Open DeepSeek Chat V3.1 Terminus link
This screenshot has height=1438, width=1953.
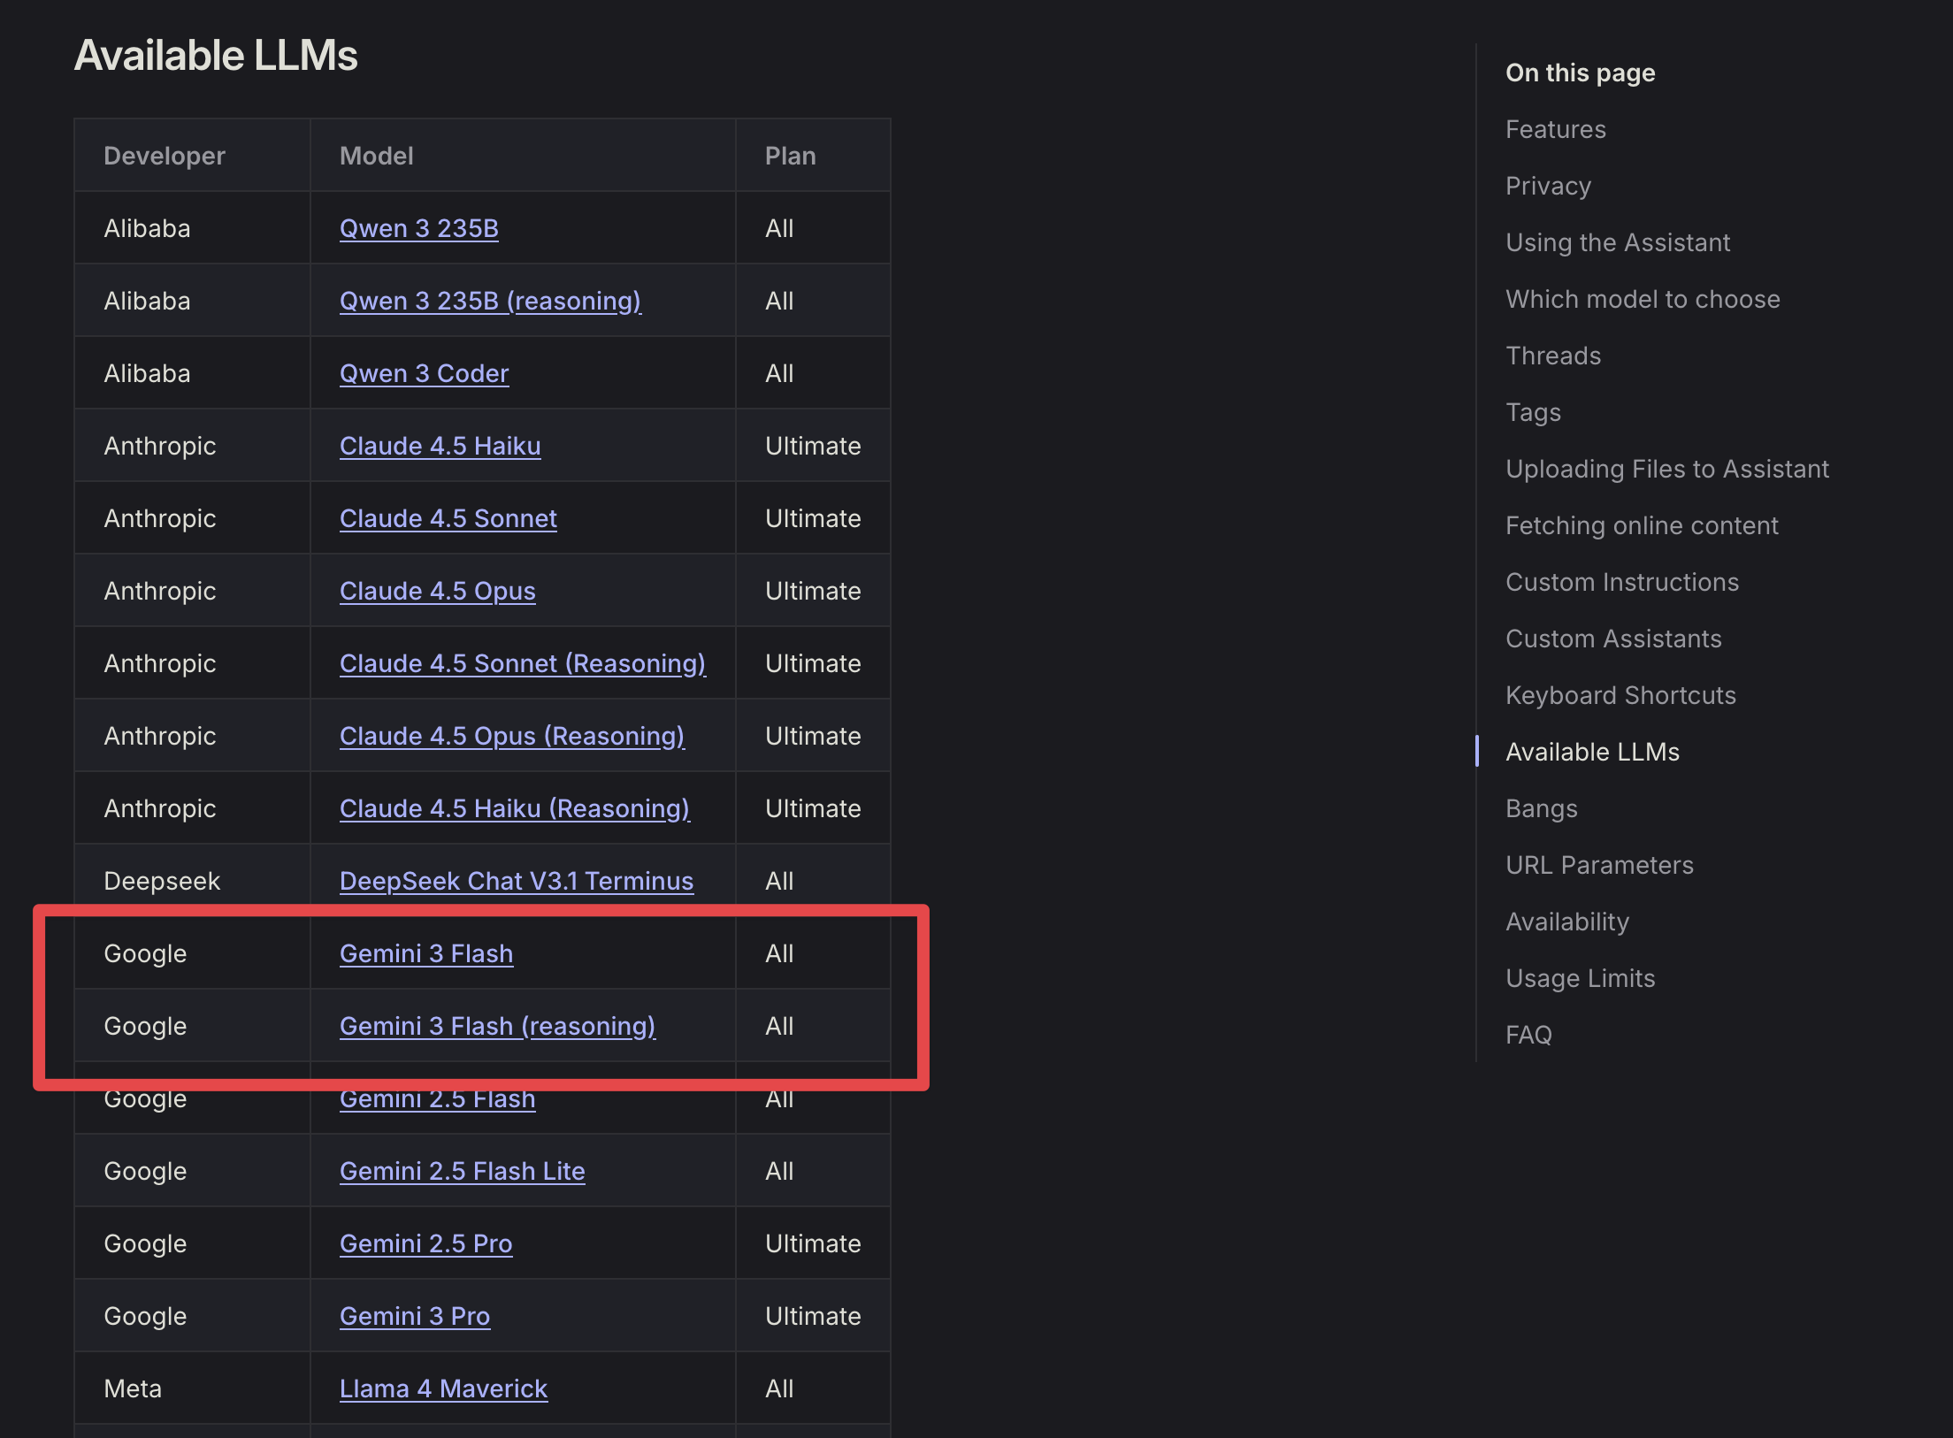[x=516, y=881]
